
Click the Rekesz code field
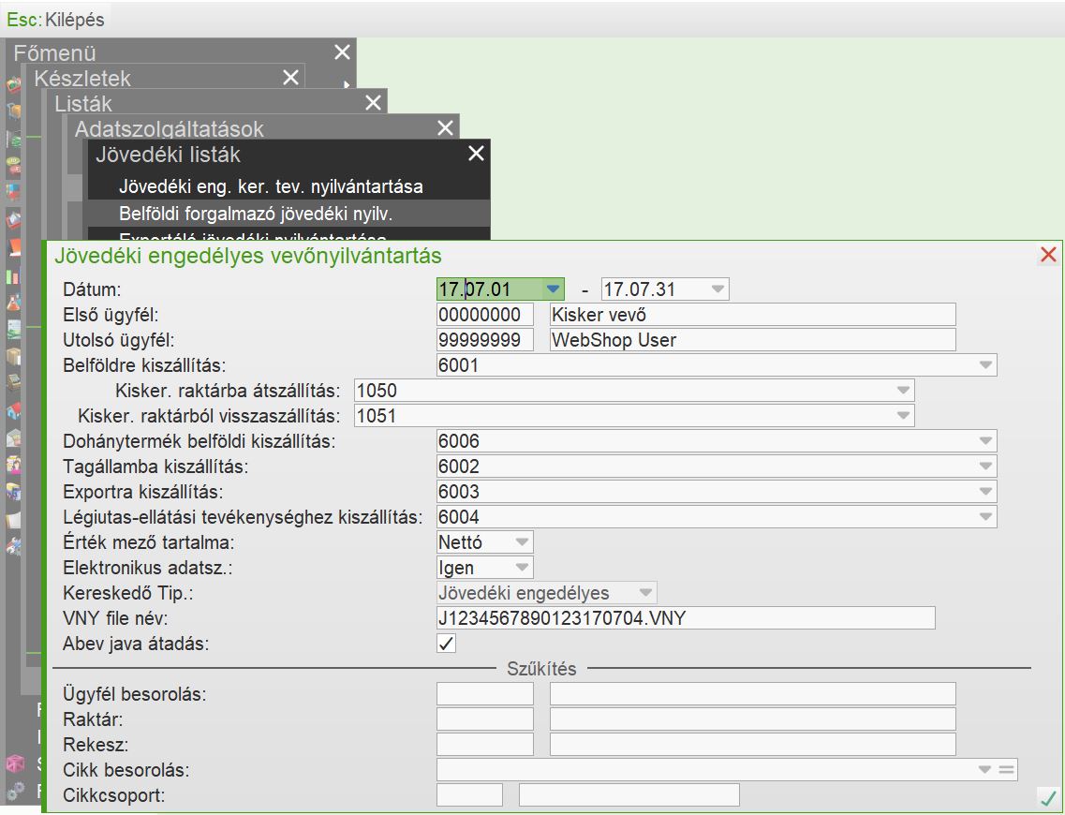(485, 745)
